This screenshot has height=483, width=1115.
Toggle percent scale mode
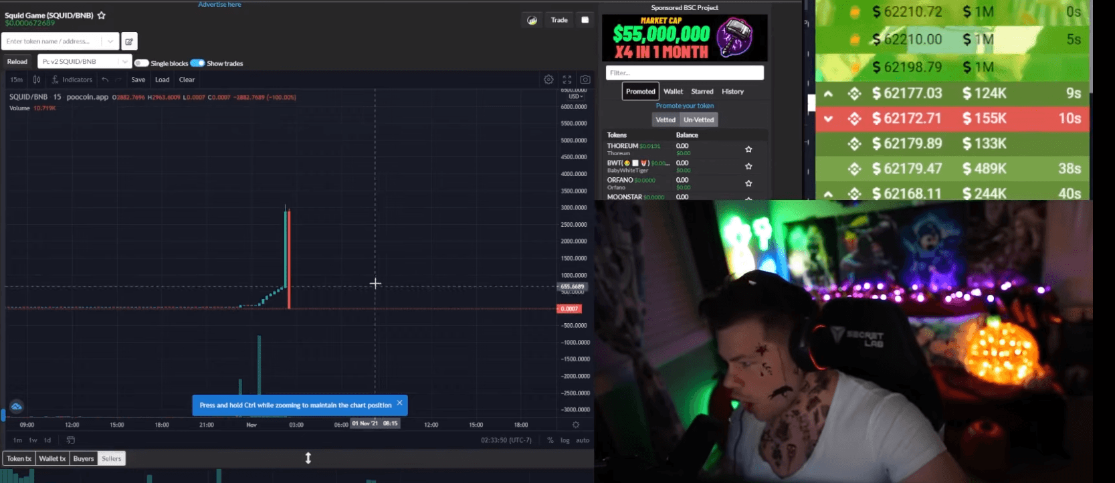(x=550, y=440)
